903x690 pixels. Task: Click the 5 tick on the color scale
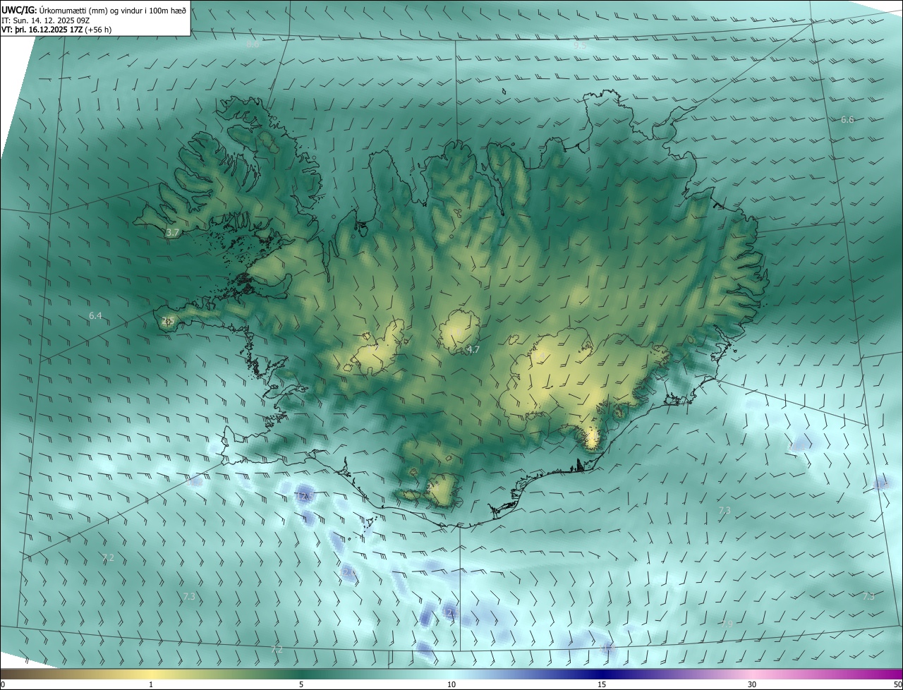(x=301, y=684)
